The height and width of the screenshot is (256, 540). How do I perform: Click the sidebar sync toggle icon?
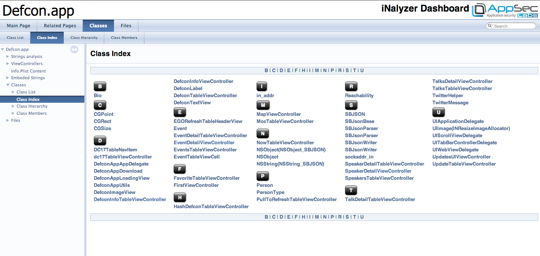pos(74,49)
